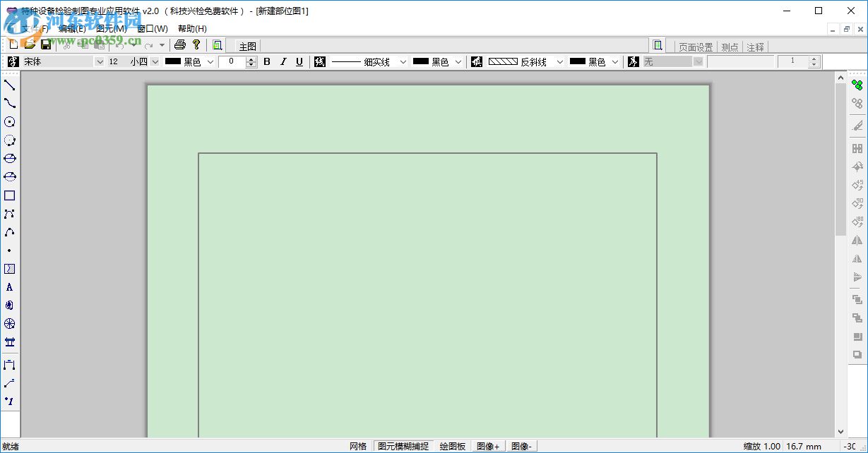Open the text color 黑色 dropdown

click(x=210, y=61)
